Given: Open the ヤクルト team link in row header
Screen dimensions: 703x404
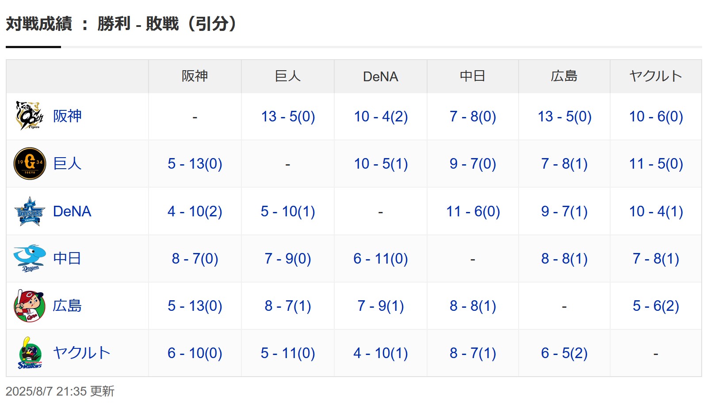Looking at the screenshot, I should tap(81, 353).
